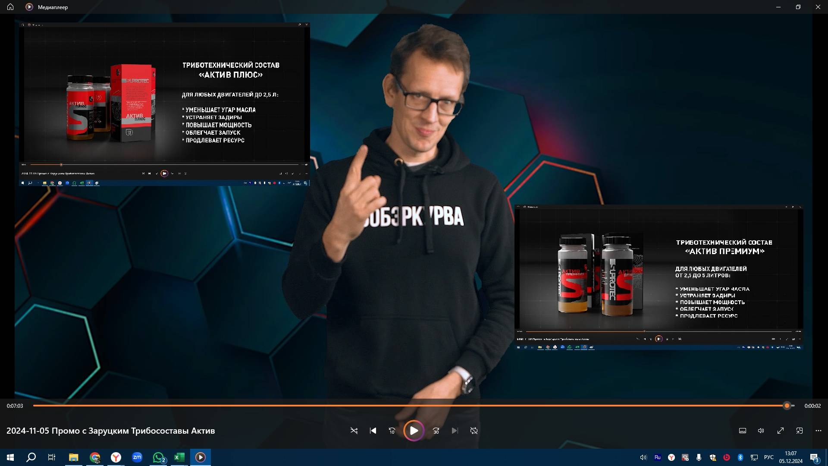Toggle shuffle playback mode
Image resolution: width=828 pixels, height=466 pixels.
pos(354,431)
